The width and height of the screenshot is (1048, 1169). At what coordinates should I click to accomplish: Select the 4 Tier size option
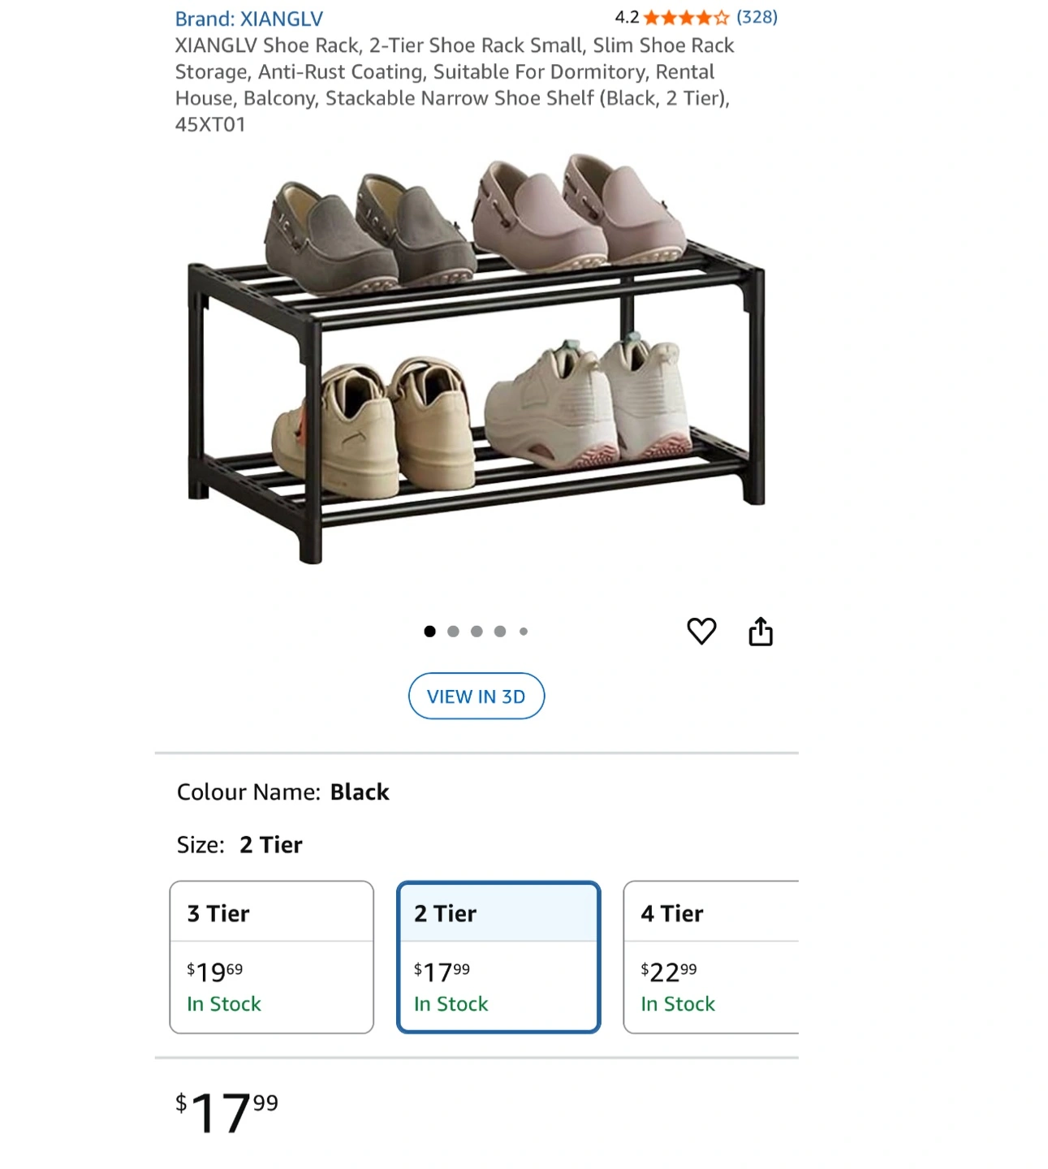point(710,956)
